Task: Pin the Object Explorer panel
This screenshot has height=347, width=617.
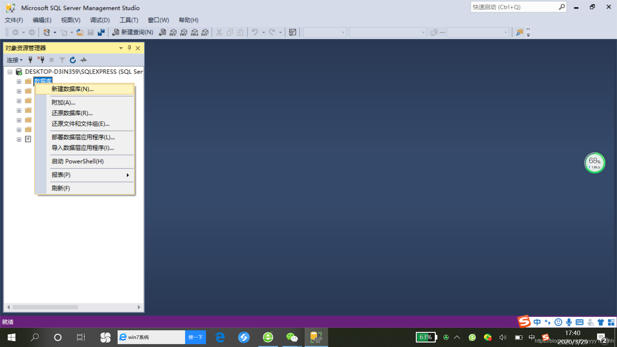Action: pos(130,48)
